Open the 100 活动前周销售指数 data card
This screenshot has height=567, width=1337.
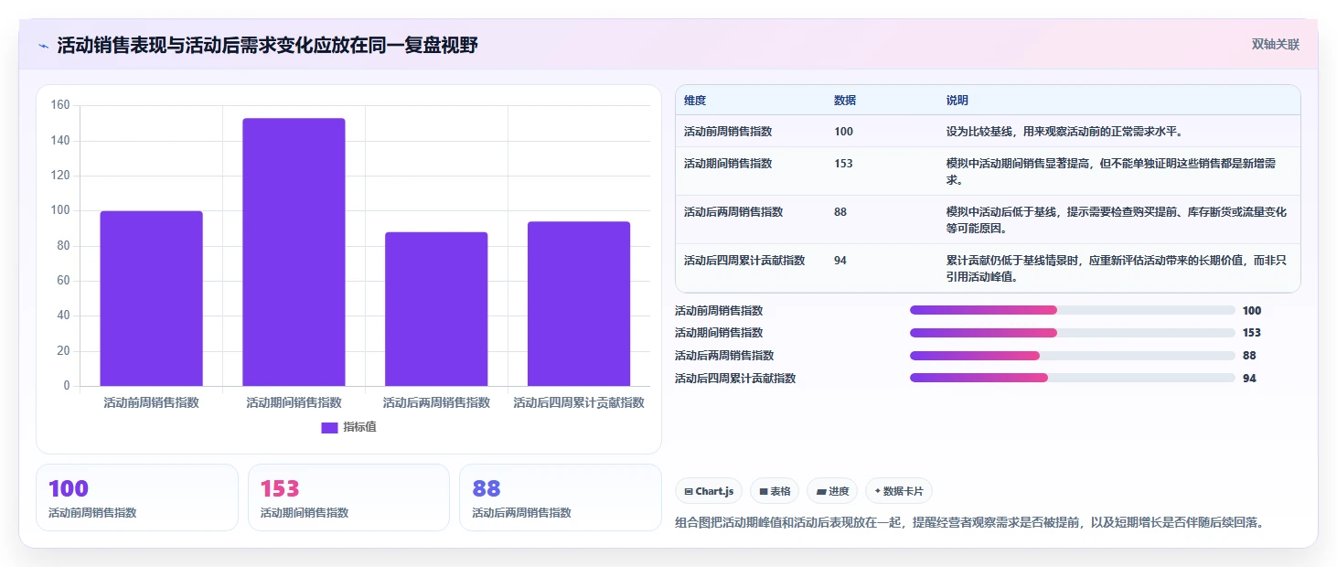coord(137,497)
